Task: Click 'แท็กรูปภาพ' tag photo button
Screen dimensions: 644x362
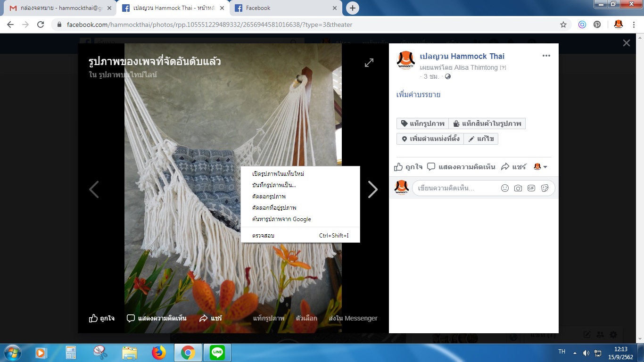Action: tap(422, 123)
